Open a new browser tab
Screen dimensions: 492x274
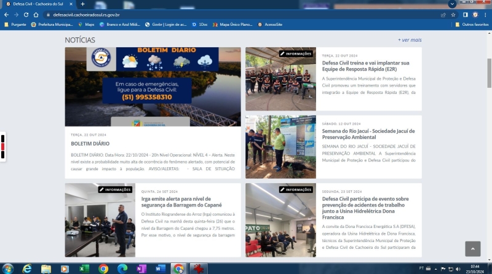[x=83, y=4]
